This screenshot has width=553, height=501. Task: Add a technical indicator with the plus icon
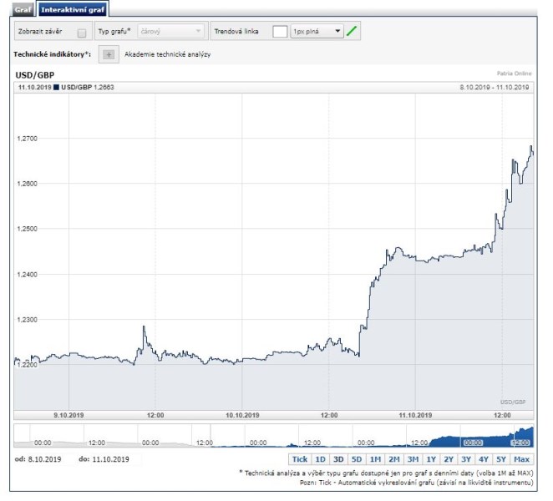[x=109, y=54]
